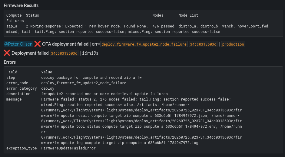Screen dimensions: 285x157
Task: Click the fw-update2 reported description value
Action: tap(105, 94)
